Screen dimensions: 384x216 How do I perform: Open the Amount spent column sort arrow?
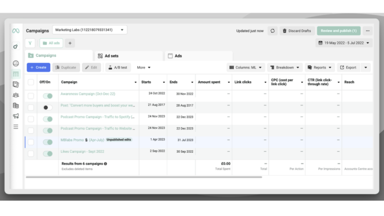tap(229, 82)
